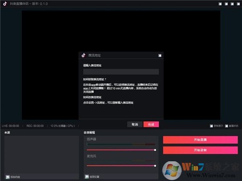Toggle the 直播状态 checkbox
The image size is (242, 181).
(x=226, y=126)
